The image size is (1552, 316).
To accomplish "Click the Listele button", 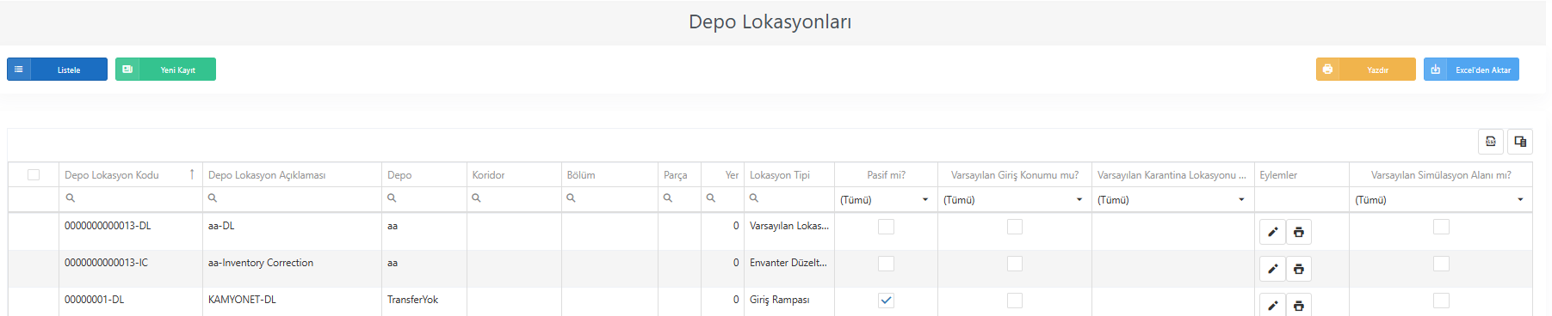I will 57,70.
